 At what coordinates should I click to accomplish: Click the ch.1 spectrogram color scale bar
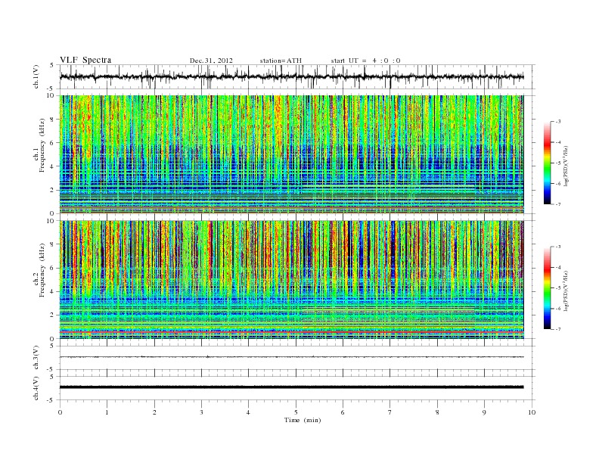548,163
